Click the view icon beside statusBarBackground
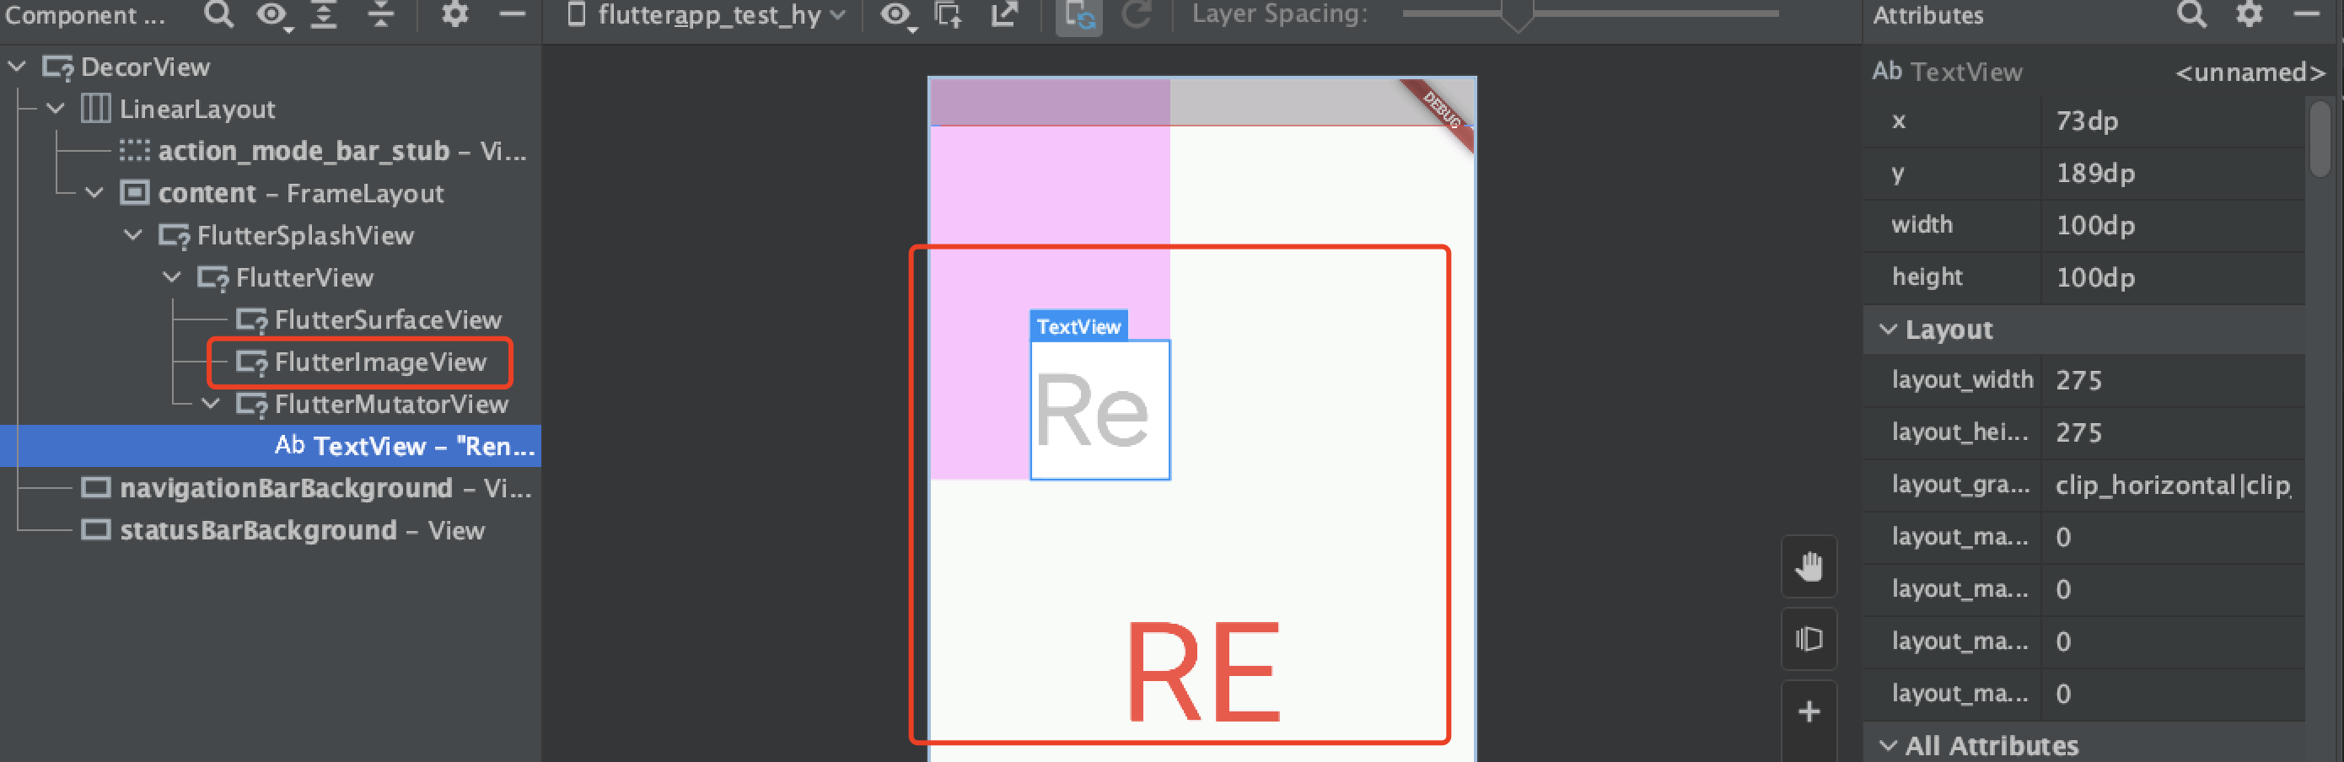This screenshot has height=762, width=2344. pos(95,529)
